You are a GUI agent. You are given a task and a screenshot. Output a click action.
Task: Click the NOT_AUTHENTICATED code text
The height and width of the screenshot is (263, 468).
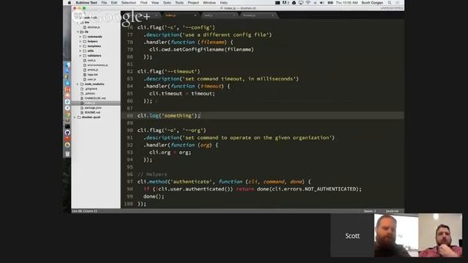click(x=330, y=189)
